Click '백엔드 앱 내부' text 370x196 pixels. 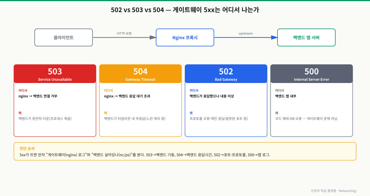tap(286, 96)
